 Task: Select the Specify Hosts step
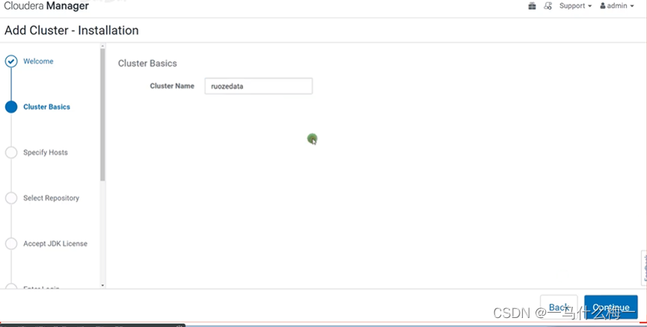46,153
